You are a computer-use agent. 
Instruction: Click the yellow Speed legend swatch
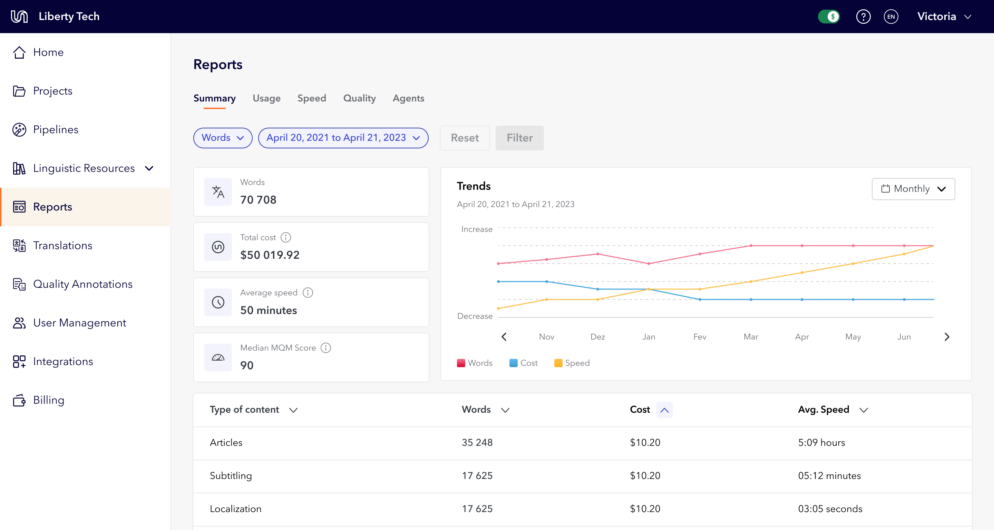[x=558, y=363]
